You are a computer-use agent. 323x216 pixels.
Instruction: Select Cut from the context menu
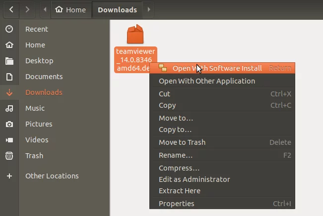pos(222,94)
